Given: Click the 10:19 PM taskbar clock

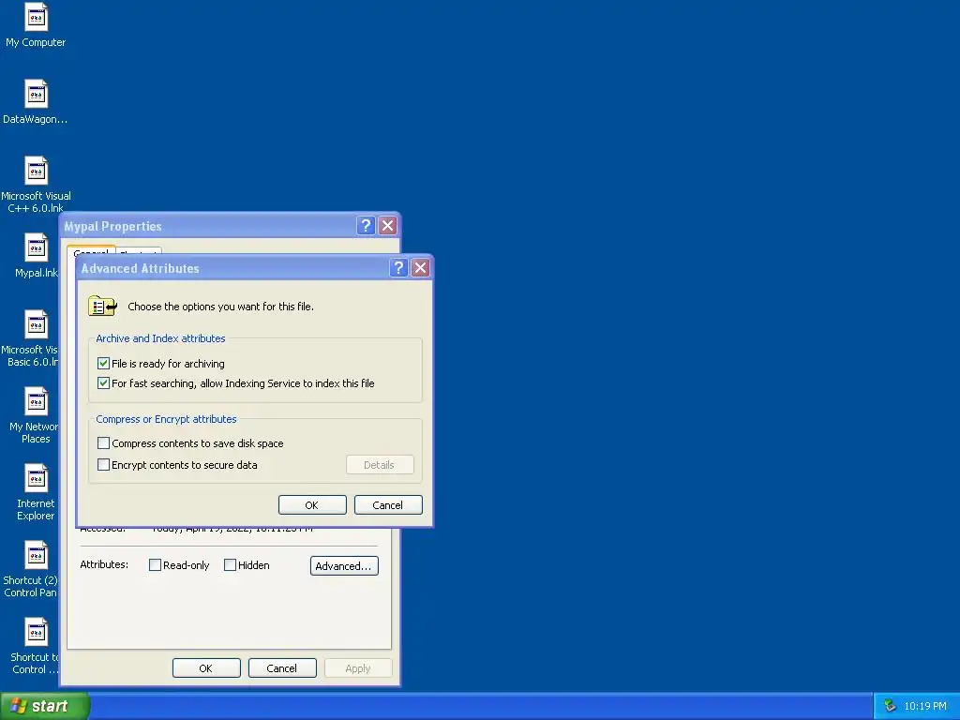Looking at the screenshot, I should (925, 706).
